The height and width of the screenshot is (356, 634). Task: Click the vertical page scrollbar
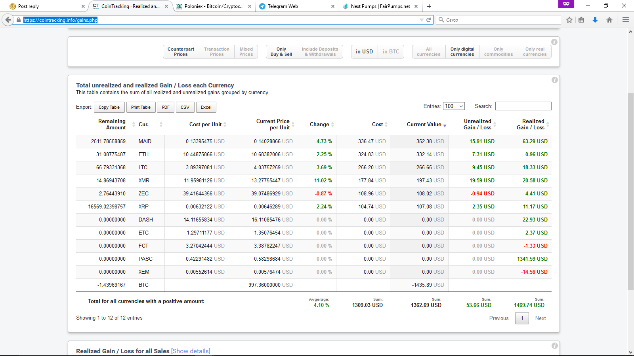coord(630,191)
